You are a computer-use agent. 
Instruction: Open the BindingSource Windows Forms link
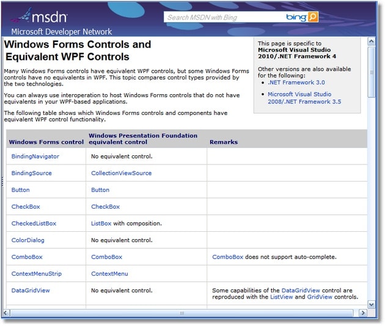click(31, 173)
